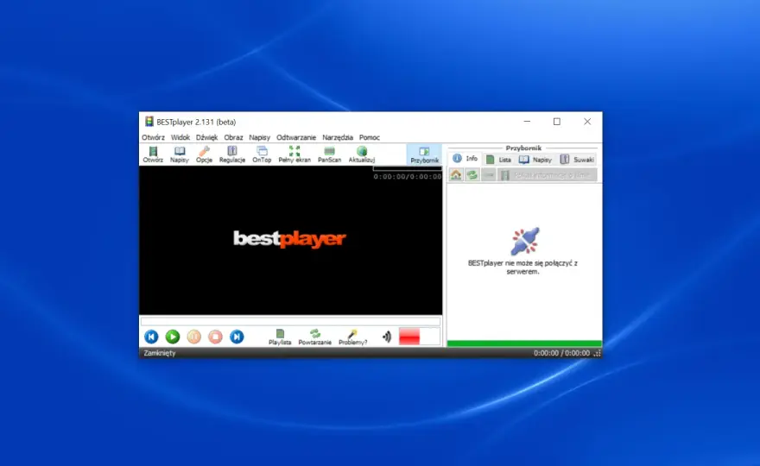Switch to the Info tab in Przybornik
Viewport: 760px width, 466px height.
tap(465, 159)
